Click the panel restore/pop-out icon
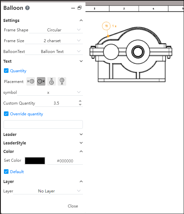 80,8
